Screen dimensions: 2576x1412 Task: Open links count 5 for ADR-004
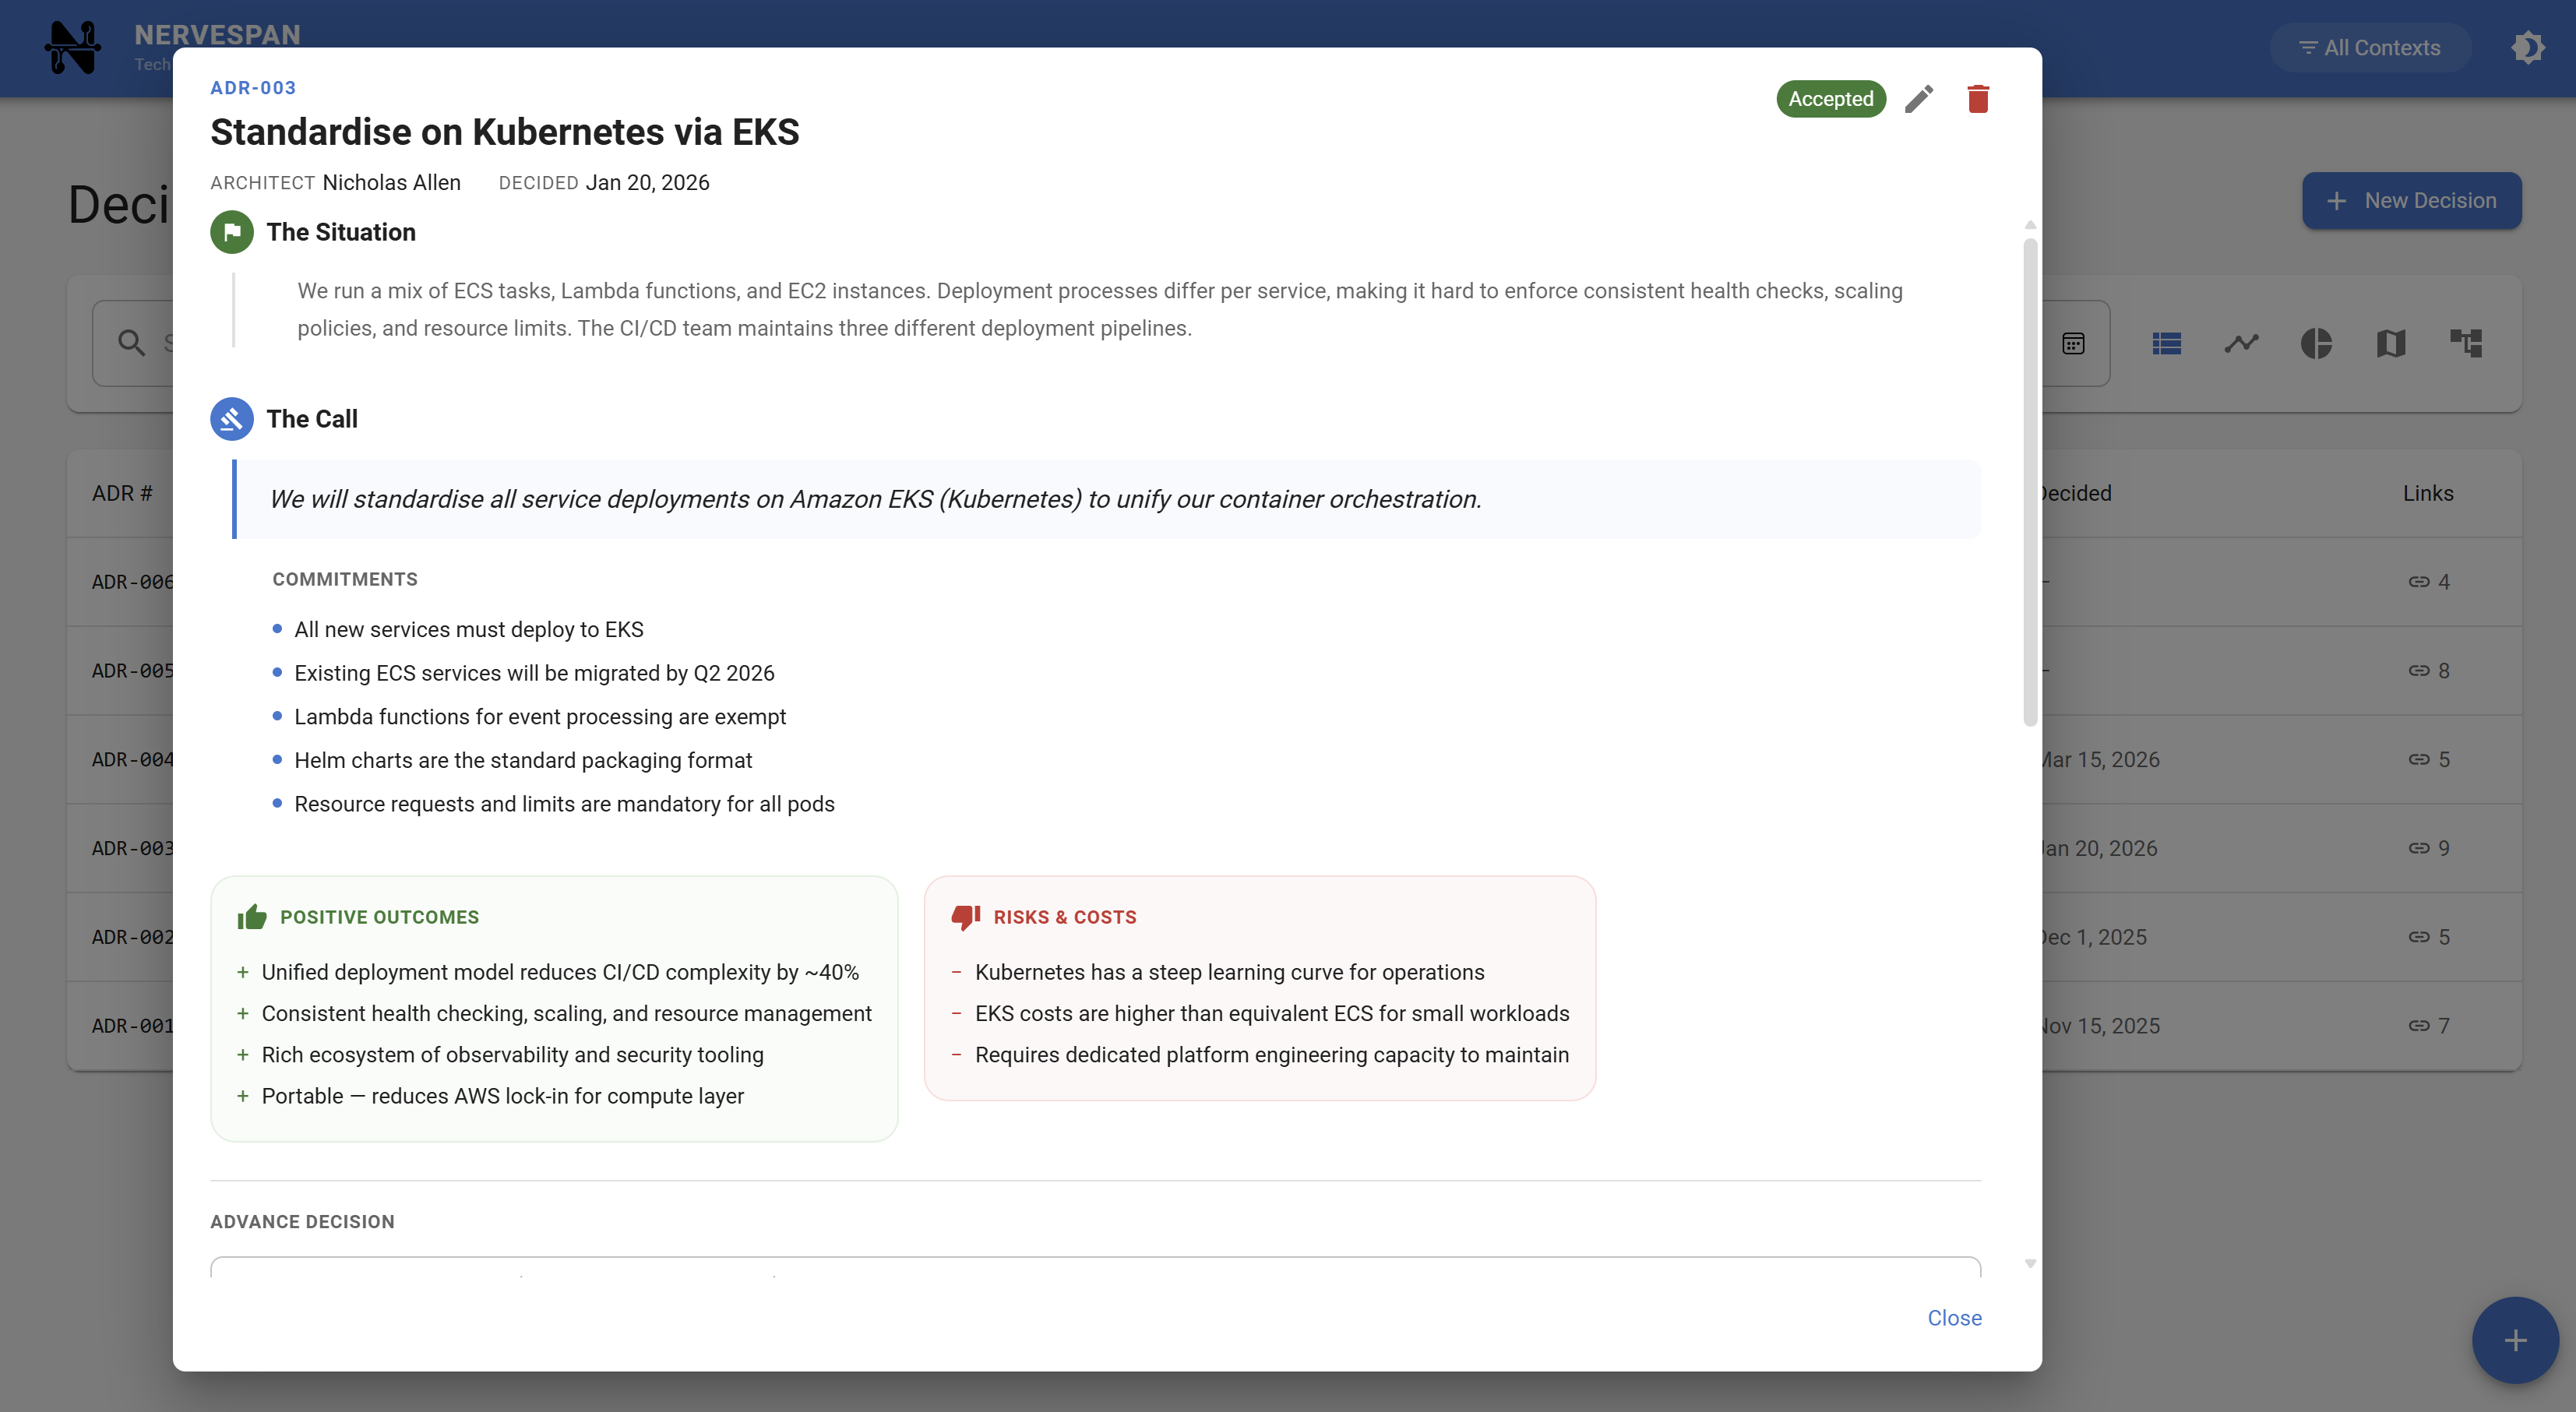(x=2428, y=760)
